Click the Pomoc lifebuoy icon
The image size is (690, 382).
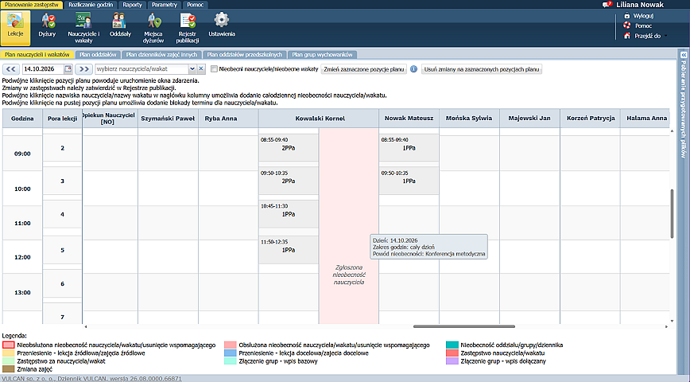(627, 25)
